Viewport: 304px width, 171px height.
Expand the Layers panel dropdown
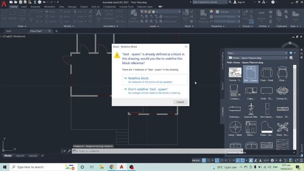pos(154,26)
